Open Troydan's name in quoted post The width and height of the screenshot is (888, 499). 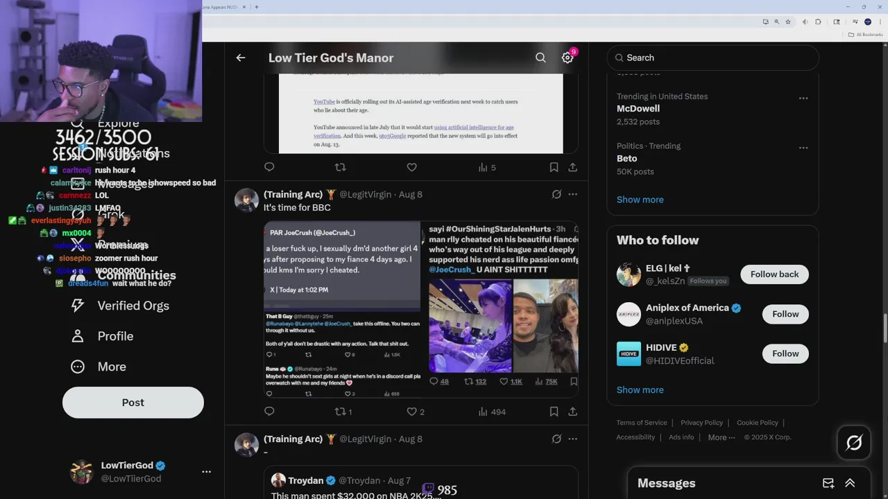(306, 480)
